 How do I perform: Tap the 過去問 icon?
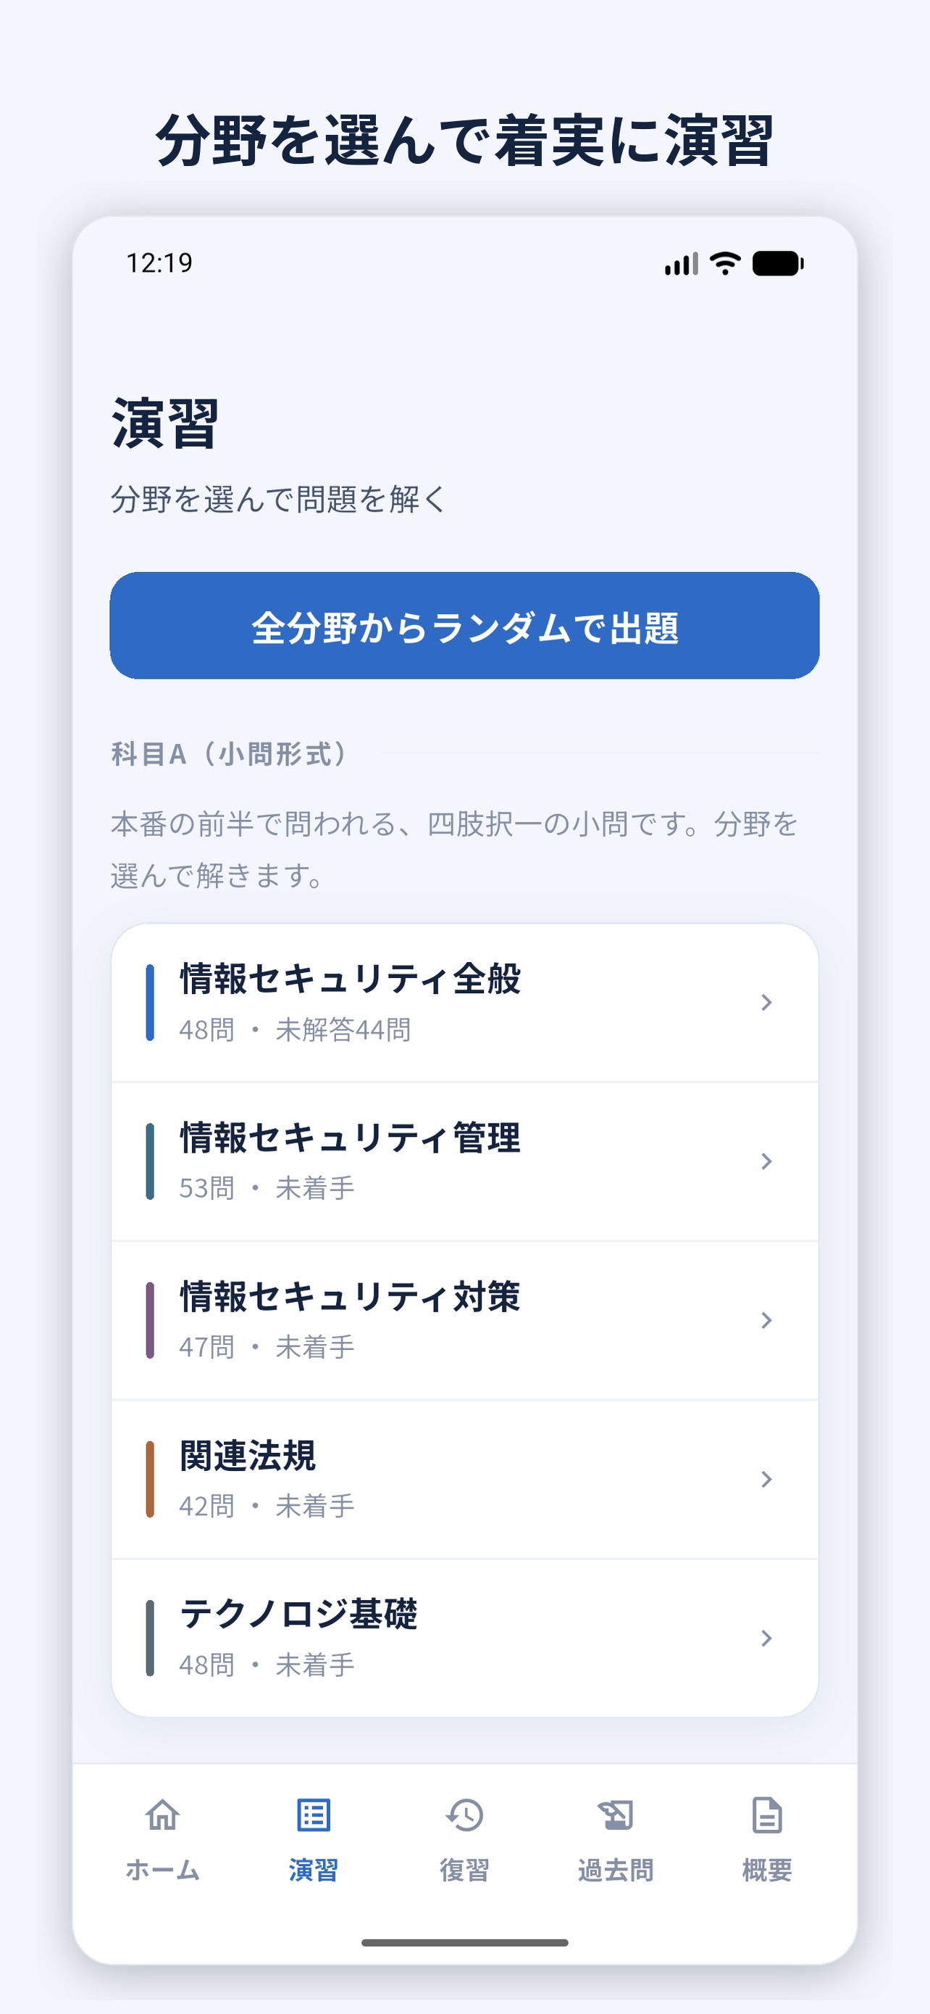pyautogui.click(x=616, y=1815)
